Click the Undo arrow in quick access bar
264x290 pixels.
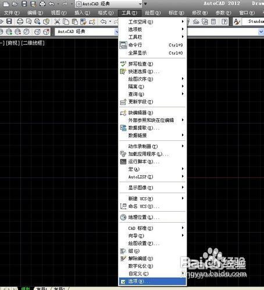[52, 4]
